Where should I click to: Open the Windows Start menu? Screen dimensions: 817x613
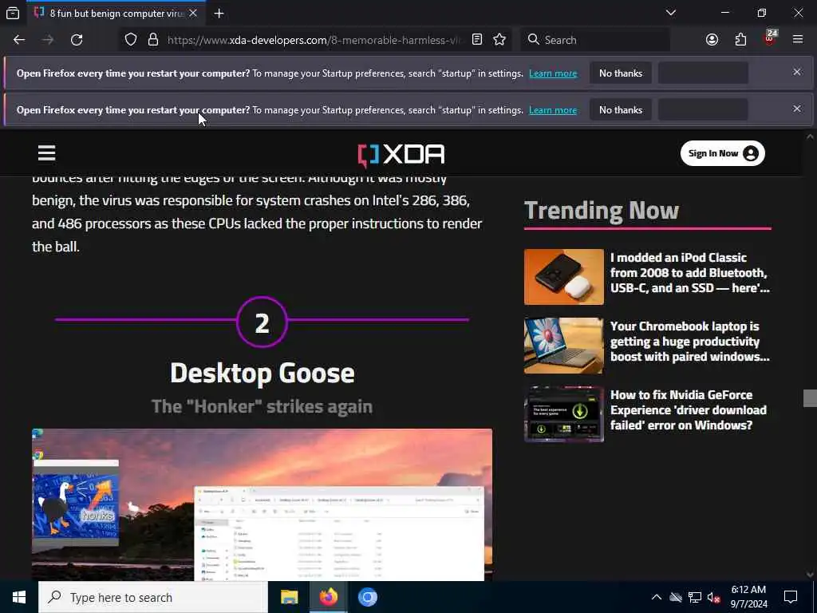pyautogui.click(x=19, y=597)
